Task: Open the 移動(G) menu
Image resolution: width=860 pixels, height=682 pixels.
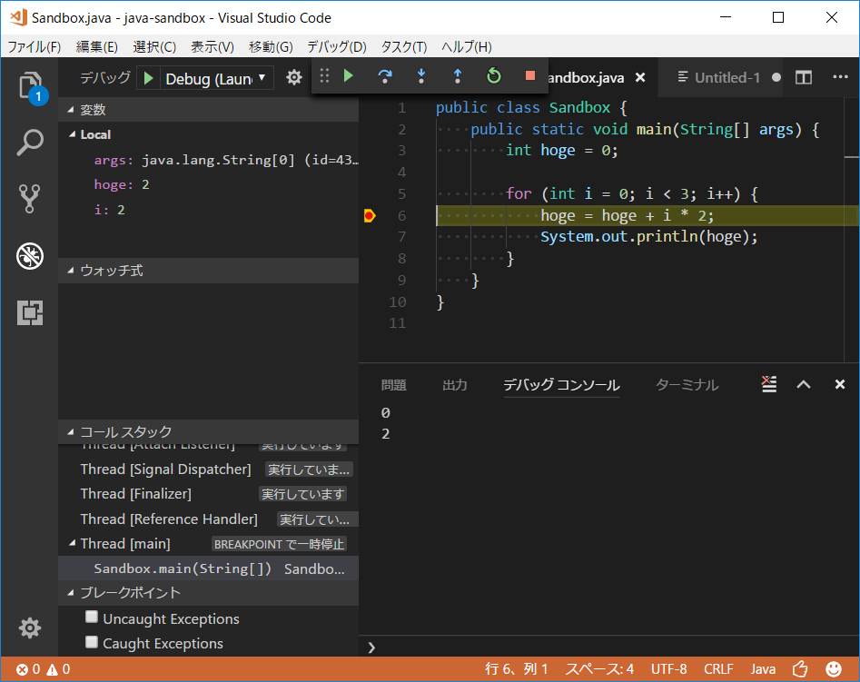Action: [x=271, y=46]
